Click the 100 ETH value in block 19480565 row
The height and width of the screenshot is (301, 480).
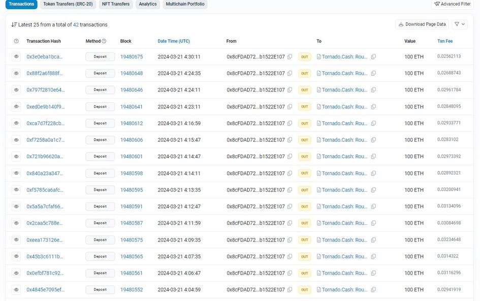pos(414,256)
